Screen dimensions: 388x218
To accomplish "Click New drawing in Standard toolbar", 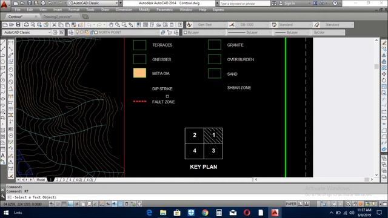I will click(5, 25).
